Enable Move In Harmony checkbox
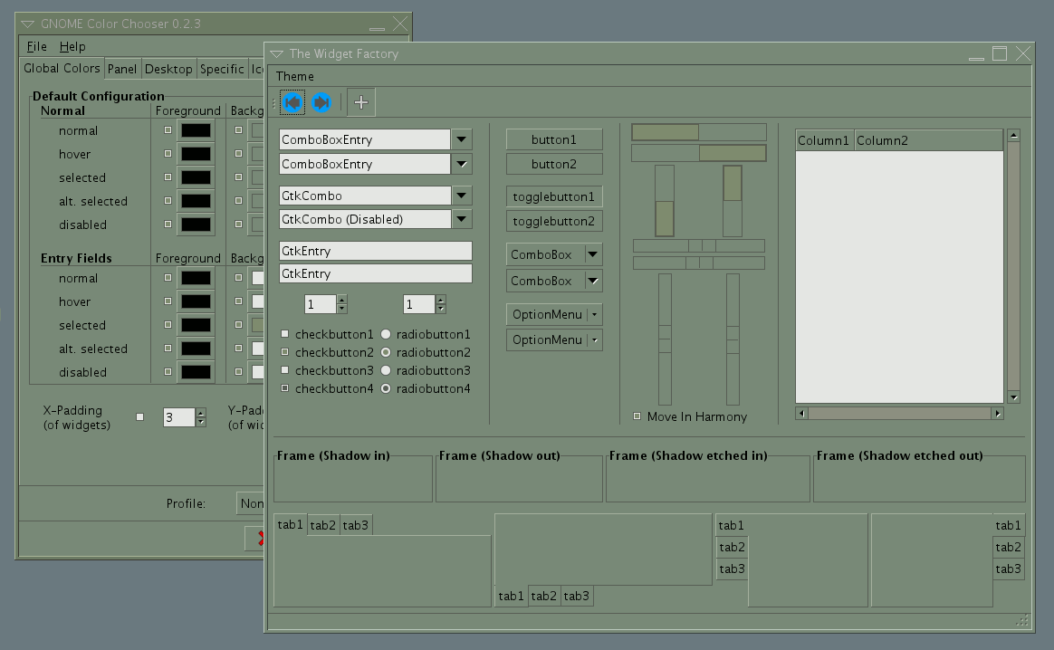The width and height of the screenshot is (1054, 650). (637, 416)
